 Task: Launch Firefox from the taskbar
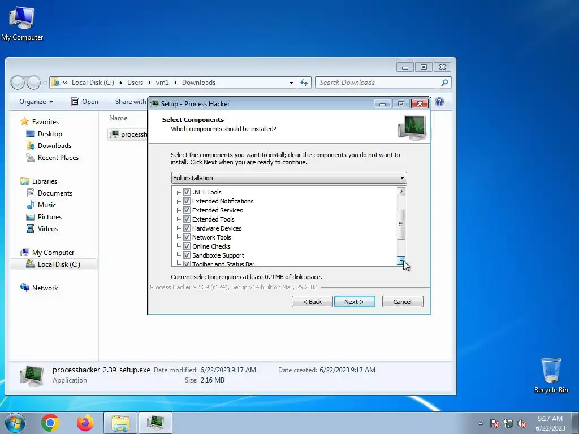click(x=85, y=423)
